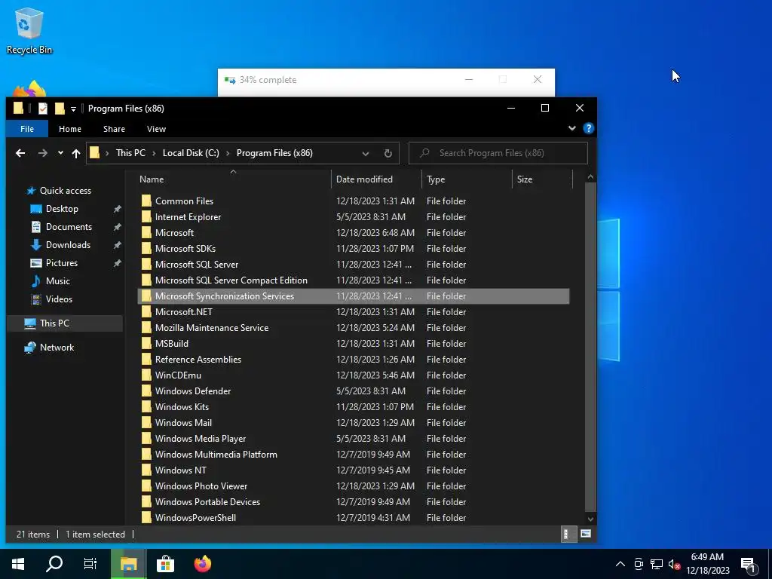Click the 34% complete progress window title
Image resolution: width=772 pixels, height=579 pixels.
(x=268, y=80)
